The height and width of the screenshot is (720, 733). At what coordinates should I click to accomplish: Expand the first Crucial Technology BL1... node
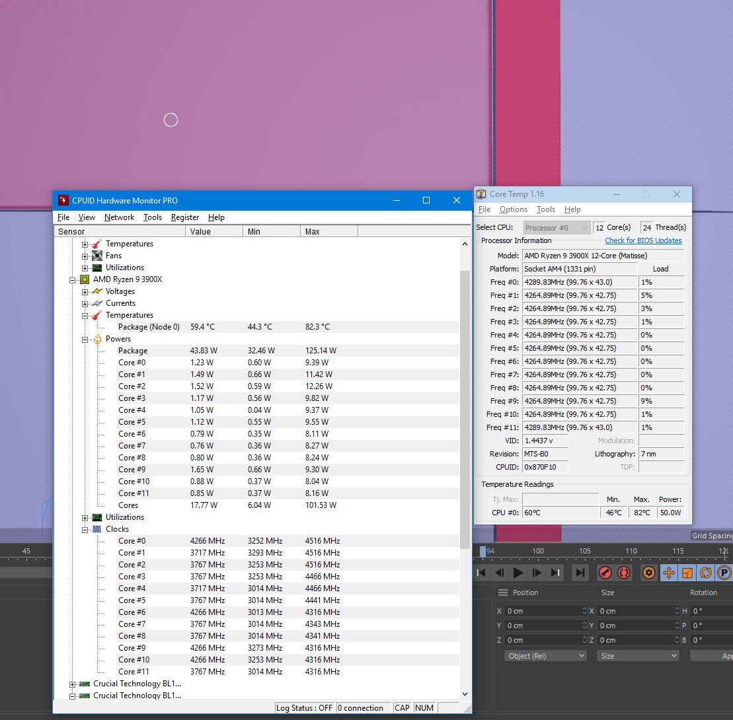(72, 684)
